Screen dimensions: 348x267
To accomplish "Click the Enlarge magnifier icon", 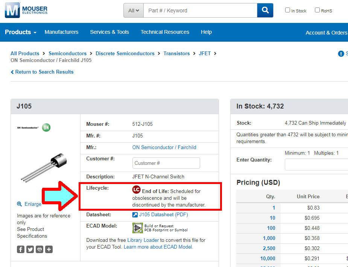I will [x=20, y=204].
